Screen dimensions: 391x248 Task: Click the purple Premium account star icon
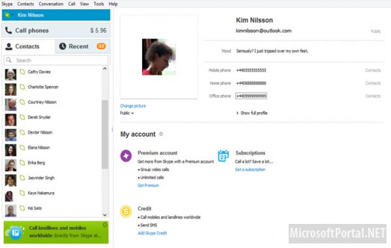tap(126, 156)
